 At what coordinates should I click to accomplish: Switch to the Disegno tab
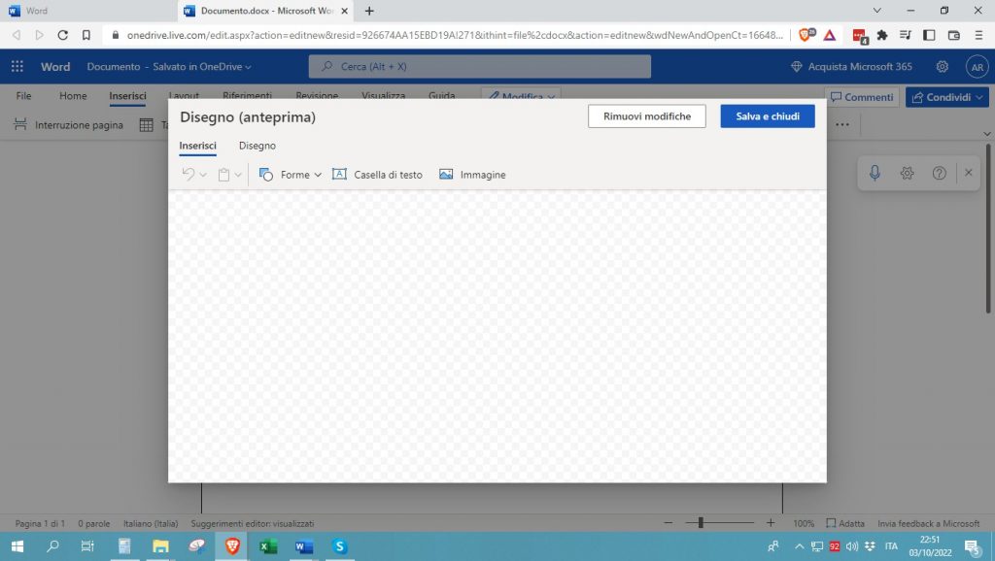click(257, 146)
